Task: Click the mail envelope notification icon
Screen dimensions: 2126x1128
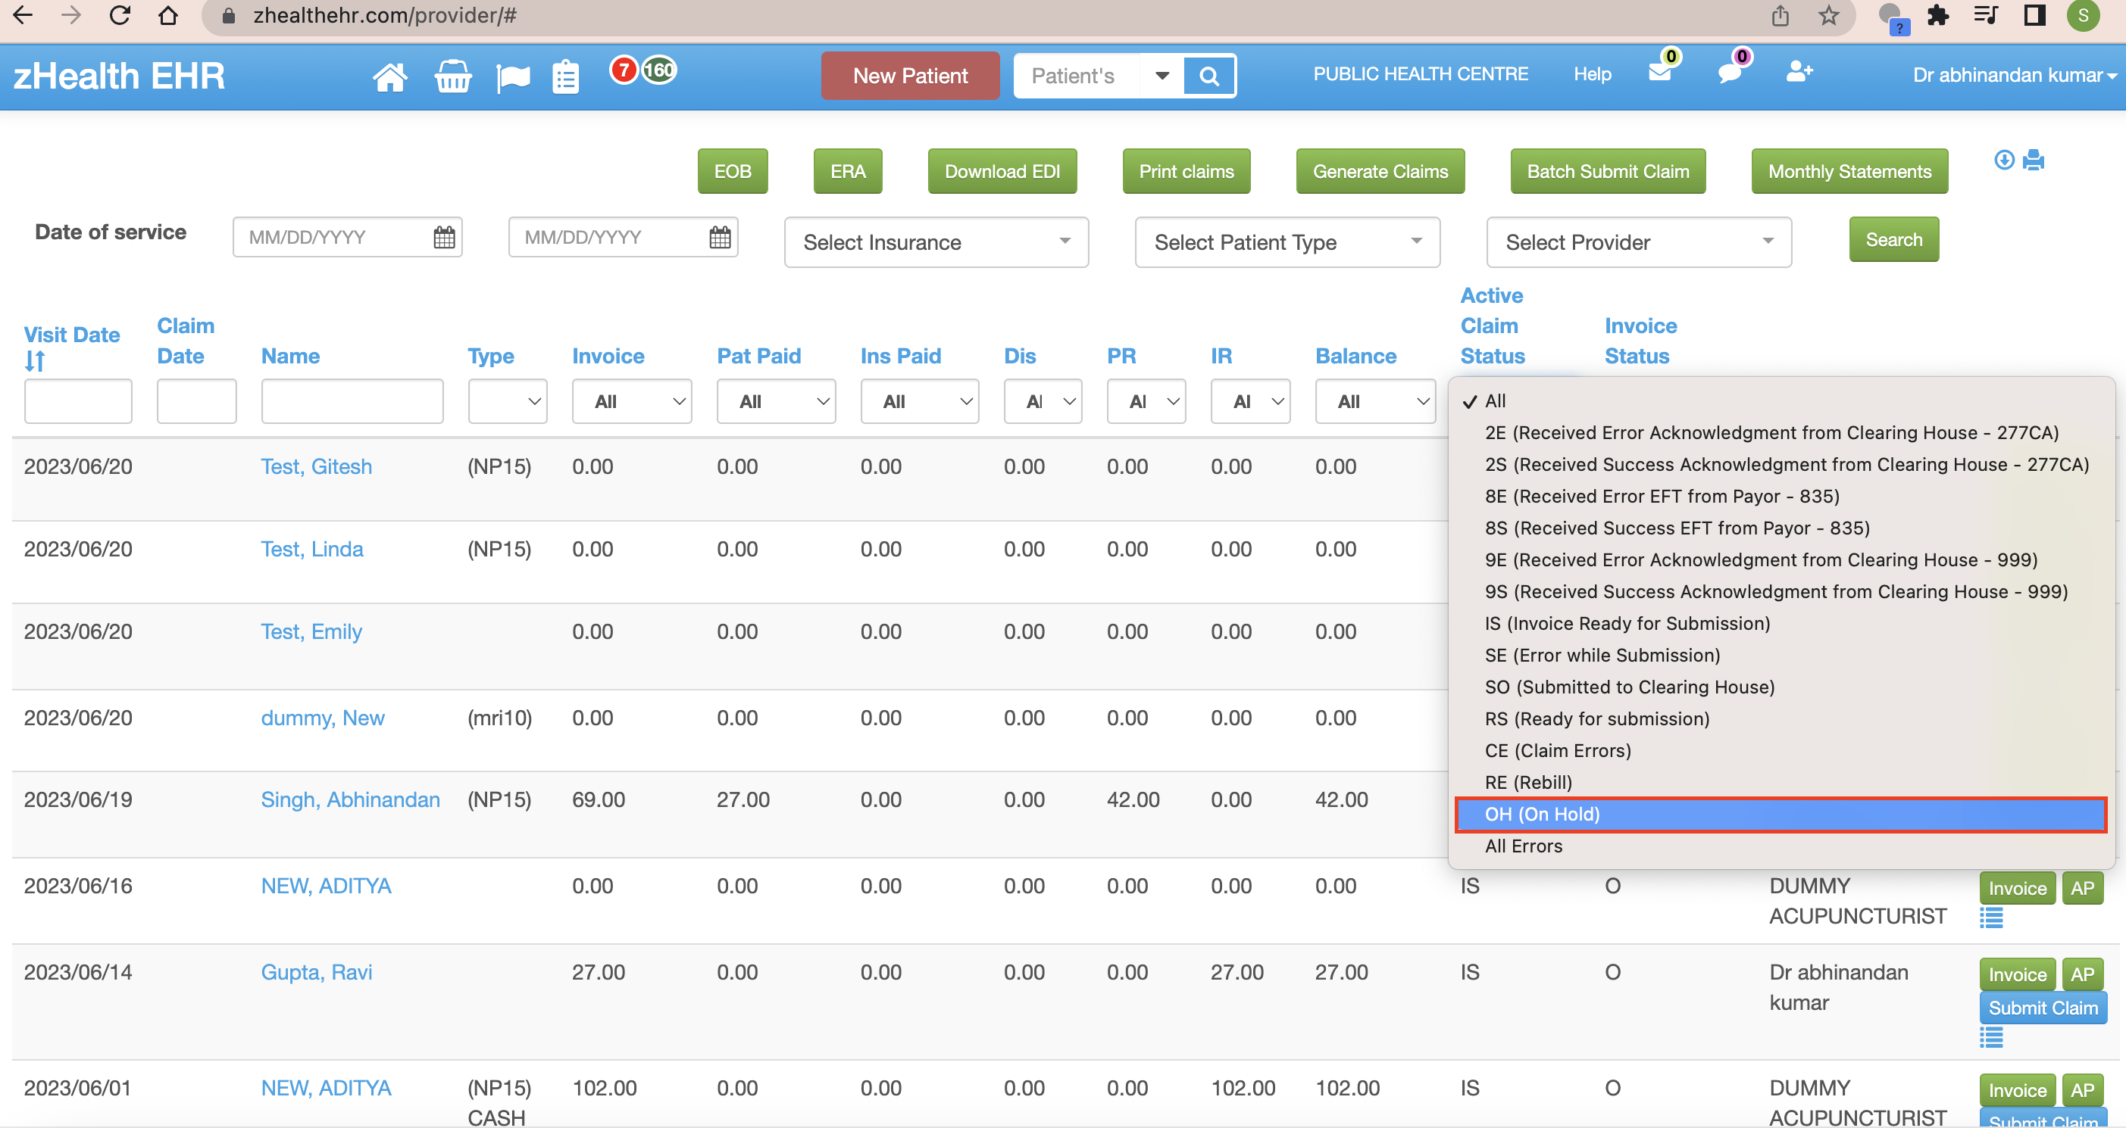Action: click(x=1660, y=73)
